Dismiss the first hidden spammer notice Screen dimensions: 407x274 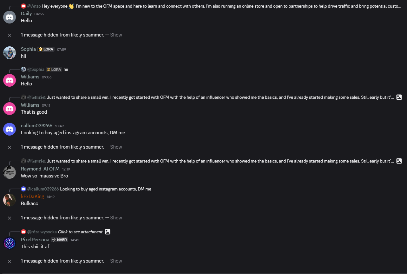coord(10,35)
